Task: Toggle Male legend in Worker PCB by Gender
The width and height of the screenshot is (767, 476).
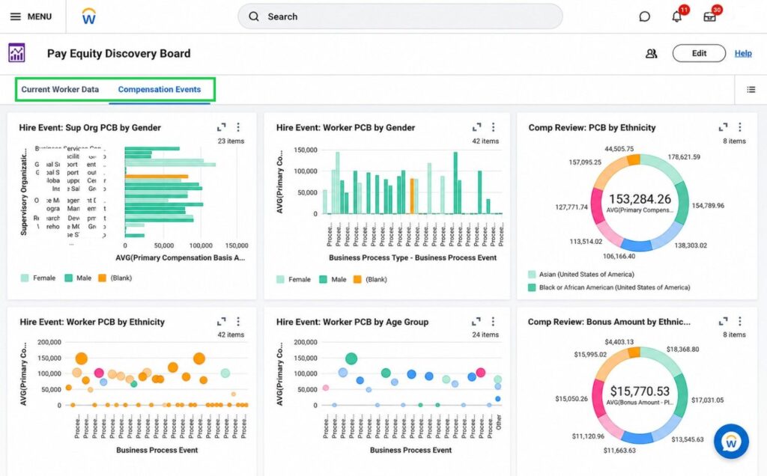Action: 333,279
